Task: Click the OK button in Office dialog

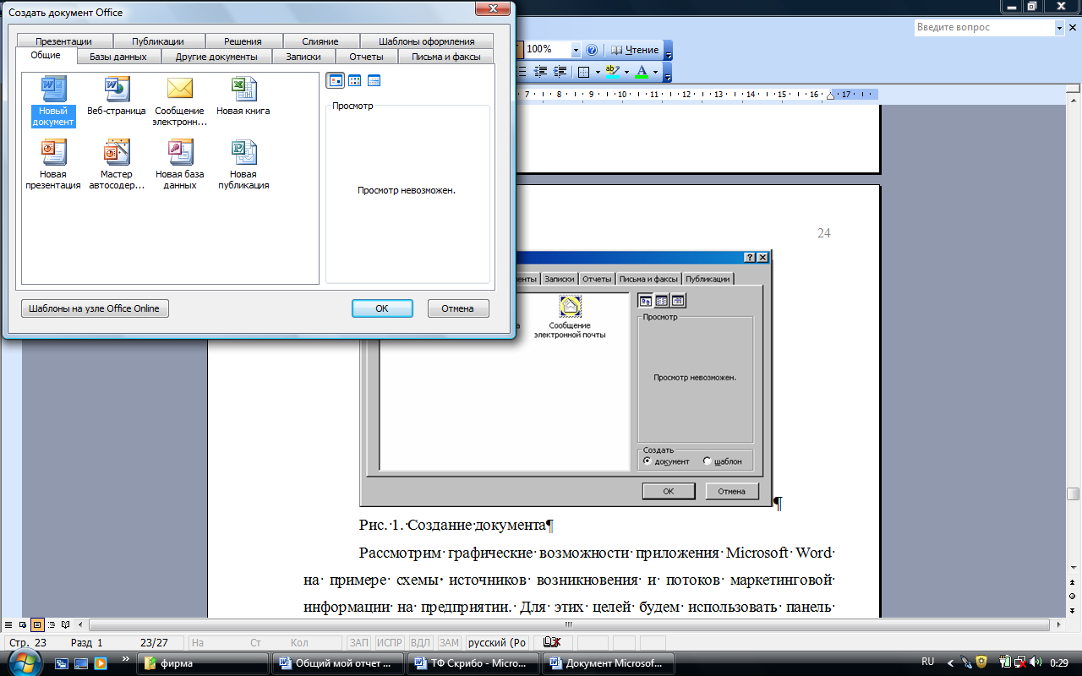Action: (382, 308)
